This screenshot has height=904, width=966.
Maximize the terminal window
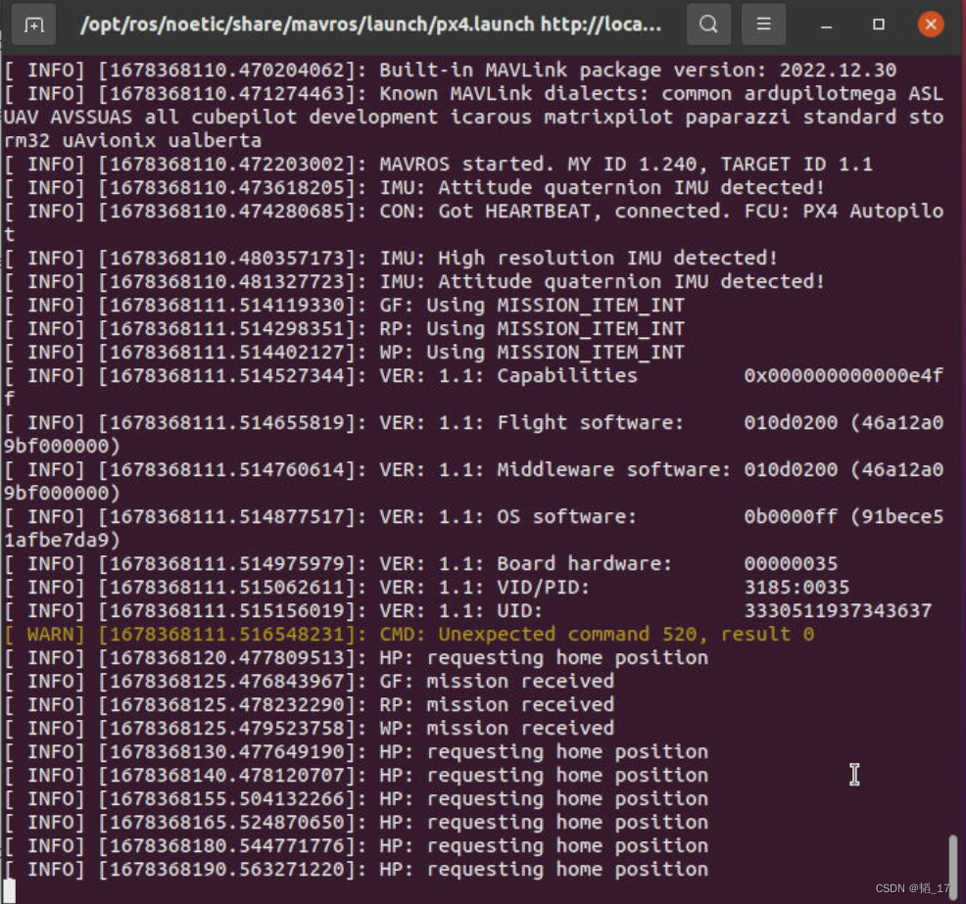point(879,24)
